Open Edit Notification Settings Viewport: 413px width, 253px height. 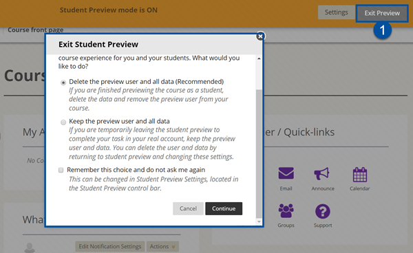pyautogui.click(x=110, y=246)
